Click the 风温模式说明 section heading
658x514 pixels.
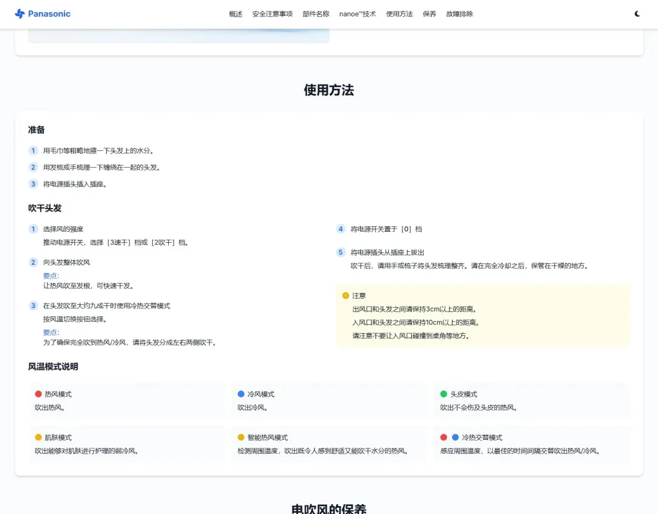[x=52, y=367]
